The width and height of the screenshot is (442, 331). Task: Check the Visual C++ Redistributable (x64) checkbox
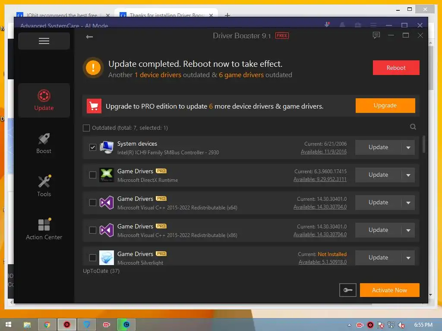pyautogui.click(x=93, y=203)
